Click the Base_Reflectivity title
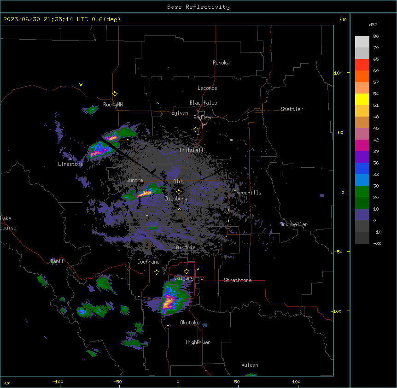This screenshot has height=388, width=397. [x=198, y=7]
